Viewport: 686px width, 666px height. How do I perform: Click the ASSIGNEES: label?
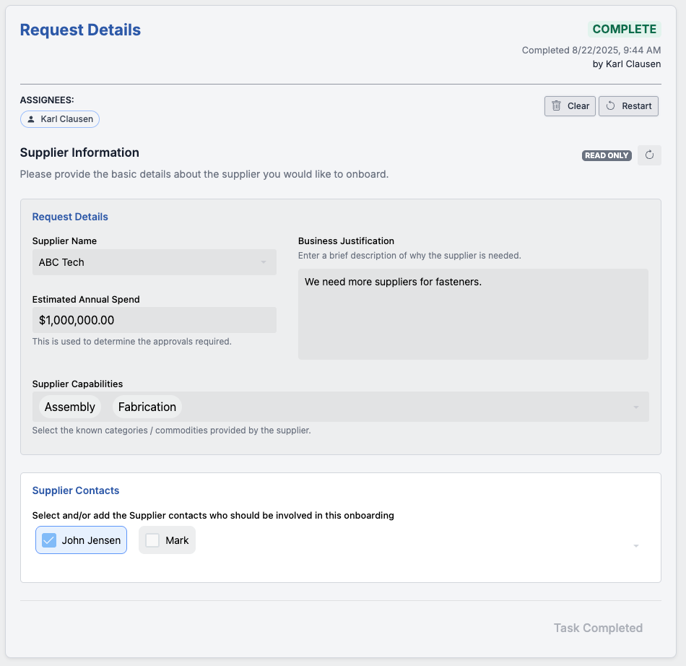pos(47,100)
